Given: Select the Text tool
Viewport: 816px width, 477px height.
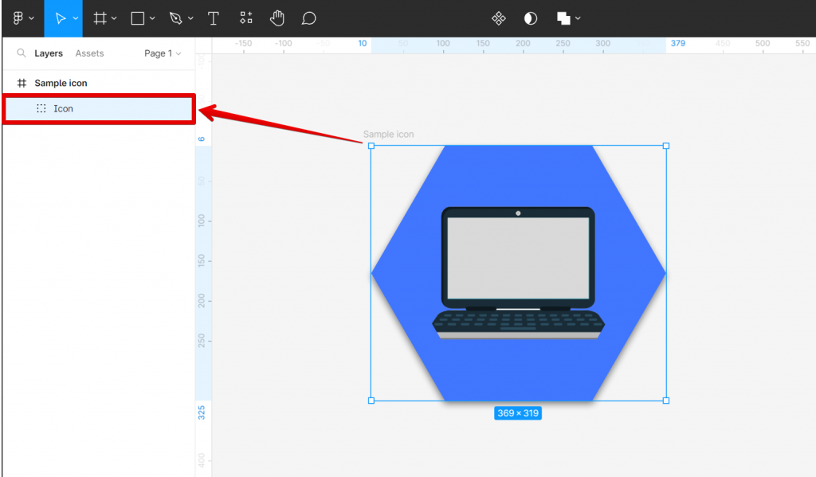Looking at the screenshot, I should tap(212, 18).
